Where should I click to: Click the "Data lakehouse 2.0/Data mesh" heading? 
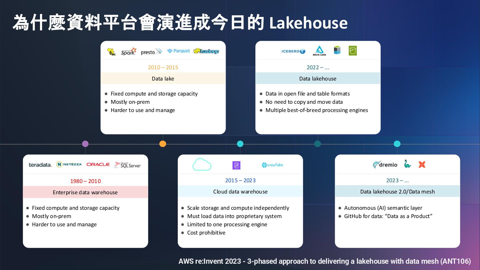[x=397, y=191]
